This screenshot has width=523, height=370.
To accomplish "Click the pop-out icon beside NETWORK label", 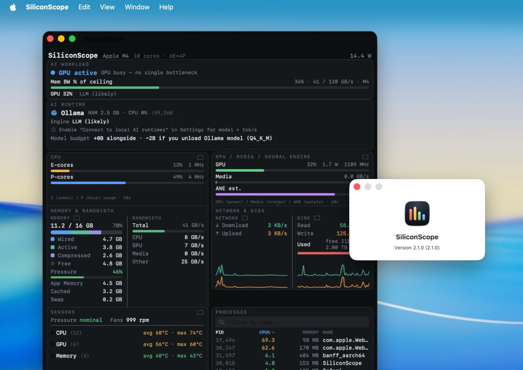I will (245, 218).
